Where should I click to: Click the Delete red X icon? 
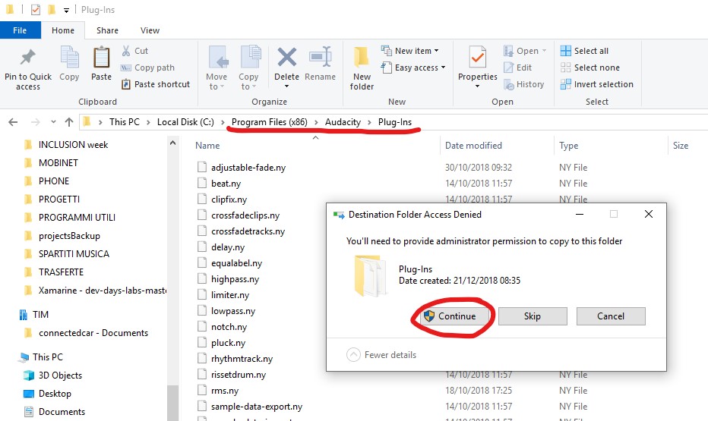pyautogui.click(x=286, y=58)
